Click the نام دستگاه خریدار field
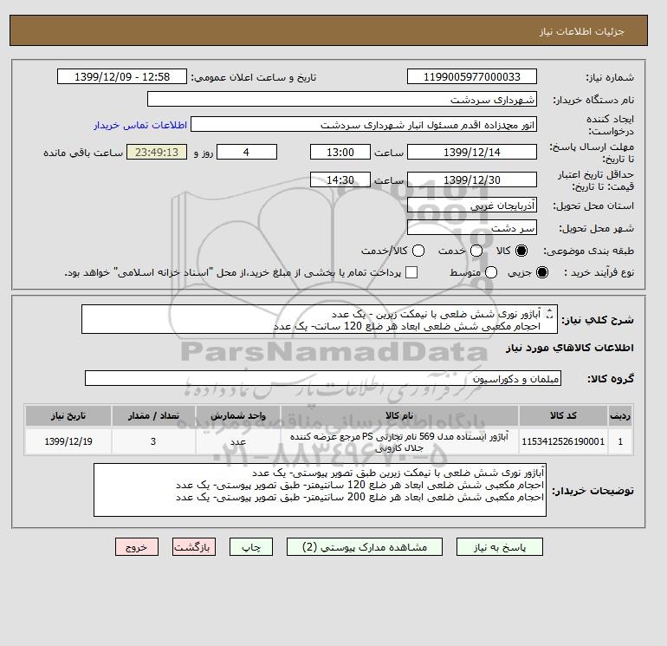 point(342,99)
